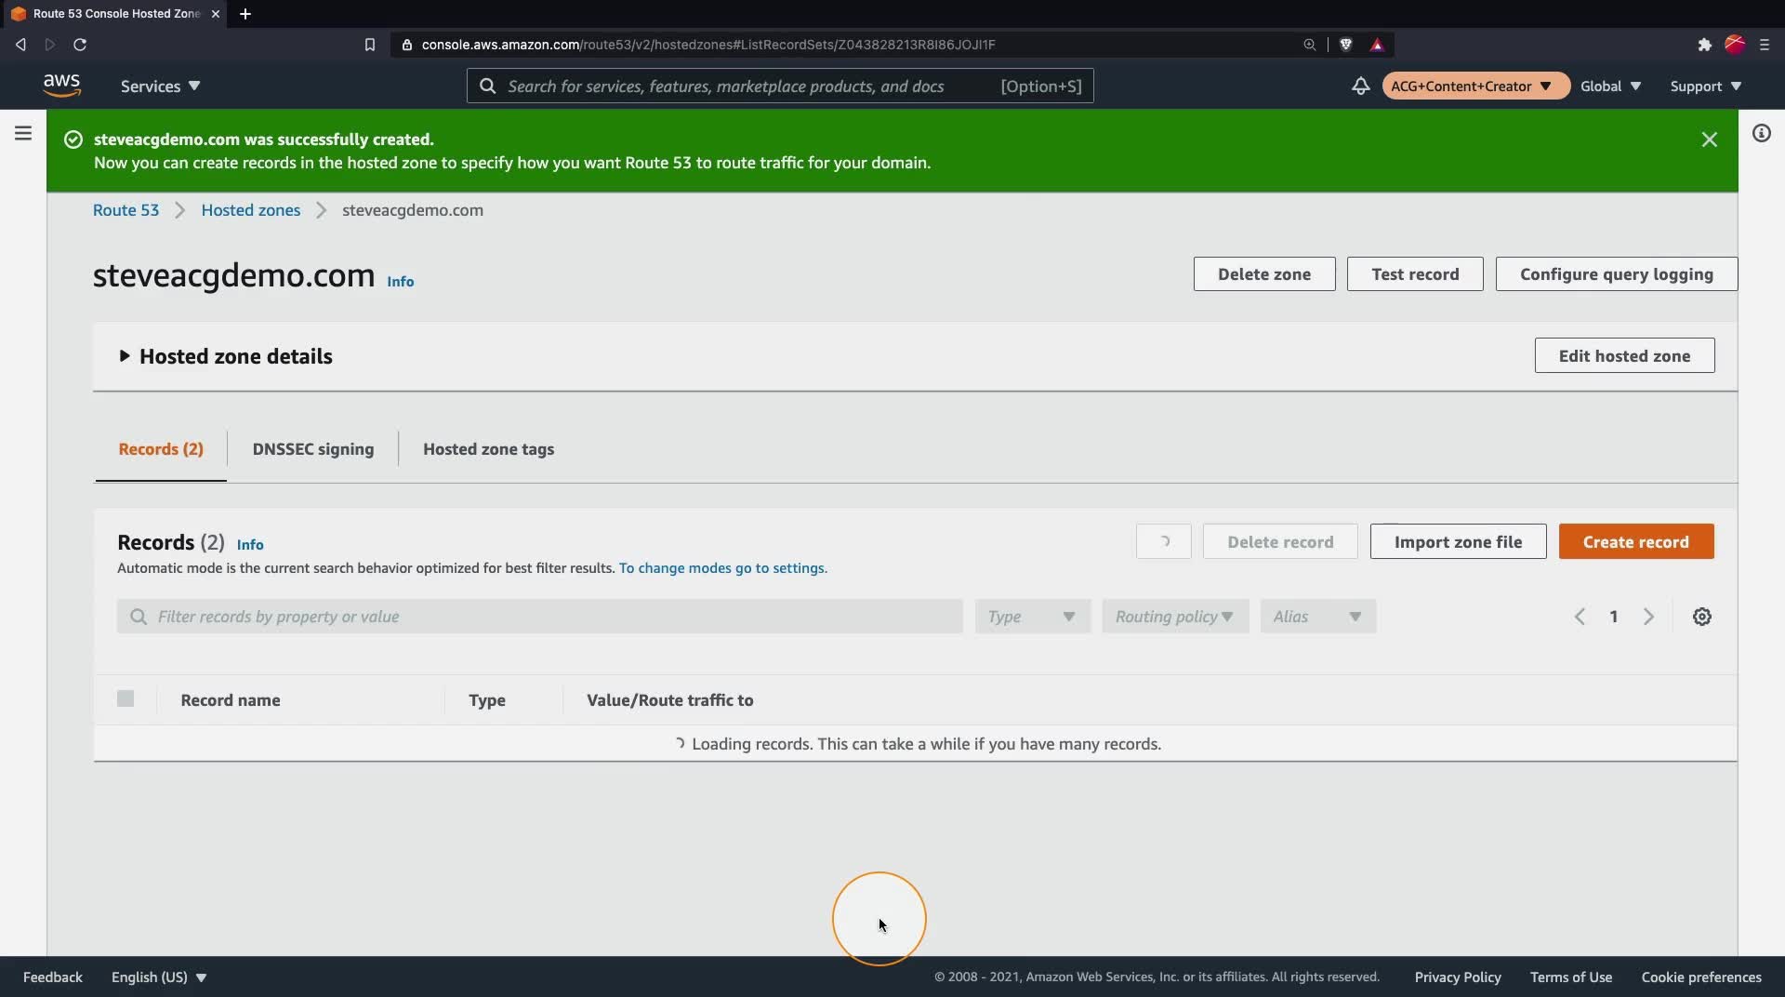Focus the Filter records by property field
Viewport: 1785px width, 997px height.
(x=539, y=617)
